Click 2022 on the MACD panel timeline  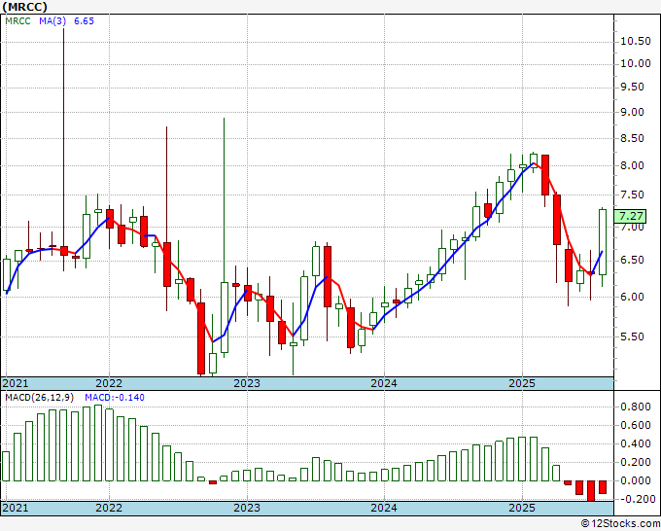pyautogui.click(x=109, y=508)
